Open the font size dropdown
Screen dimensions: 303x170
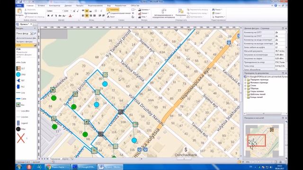pos(71,11)
